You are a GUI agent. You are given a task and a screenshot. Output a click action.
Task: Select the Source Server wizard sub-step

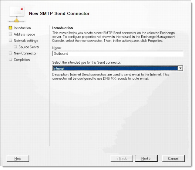point(29,47)
